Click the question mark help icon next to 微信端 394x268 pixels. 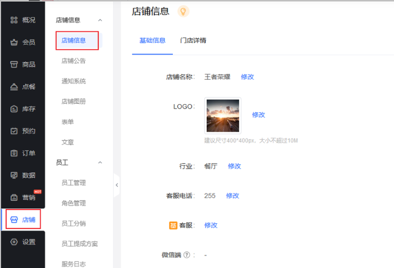tap(187, 255)
